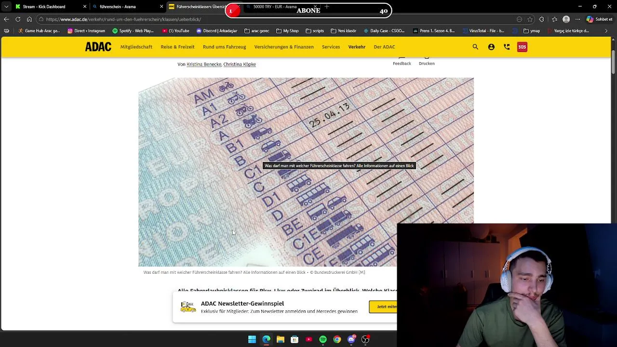Image resolution: width=617 pixels, height=347 pixels.
Task: Open the favorites list icon
Action: click(554, 19)
